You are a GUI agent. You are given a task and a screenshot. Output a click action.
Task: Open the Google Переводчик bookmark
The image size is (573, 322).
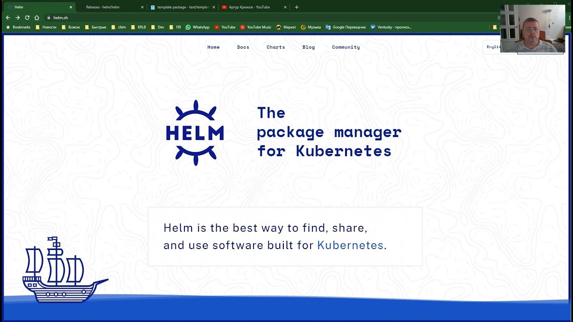[x=346, y=27]
